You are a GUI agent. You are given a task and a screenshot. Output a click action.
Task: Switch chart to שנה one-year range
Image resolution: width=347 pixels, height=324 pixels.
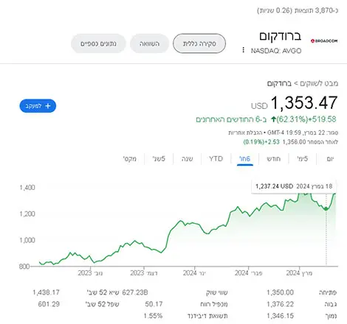[188, 159]
